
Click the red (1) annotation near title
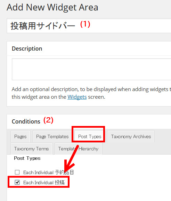[x=85, y=24]
